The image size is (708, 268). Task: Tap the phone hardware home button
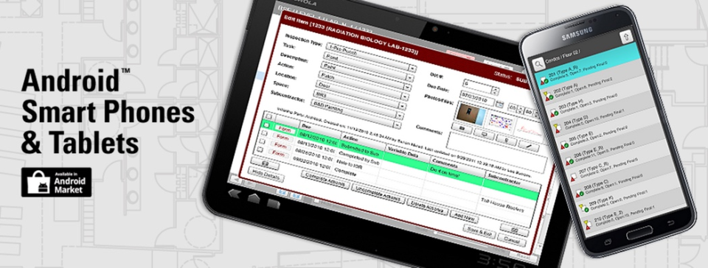click(x=639, y=234)
